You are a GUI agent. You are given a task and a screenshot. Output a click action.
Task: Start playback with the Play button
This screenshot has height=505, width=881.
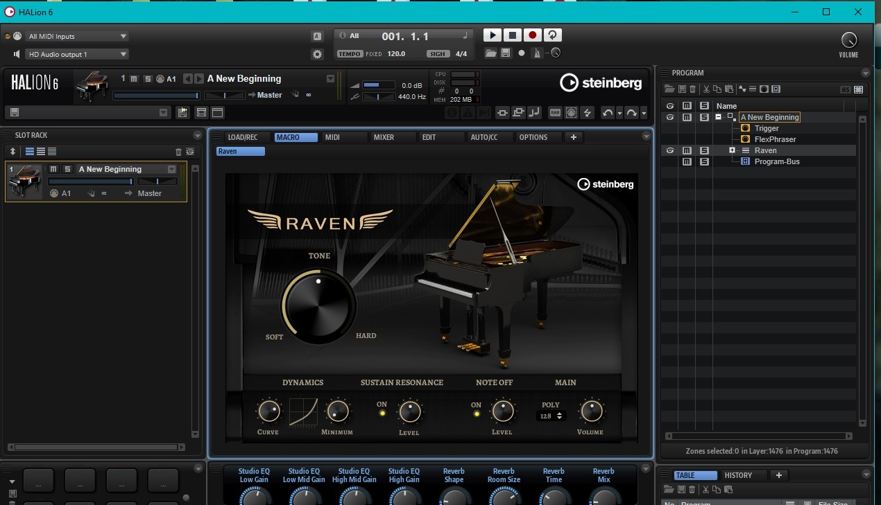[x=492, y=35]
